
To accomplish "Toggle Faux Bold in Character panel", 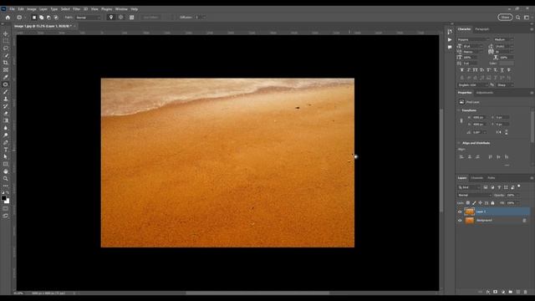I will click(462, 70).
